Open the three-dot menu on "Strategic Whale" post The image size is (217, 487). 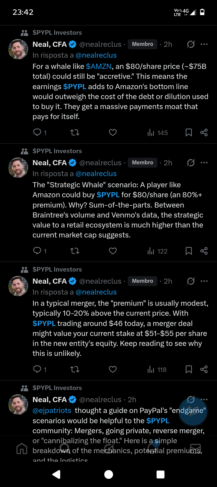(204, 163)
